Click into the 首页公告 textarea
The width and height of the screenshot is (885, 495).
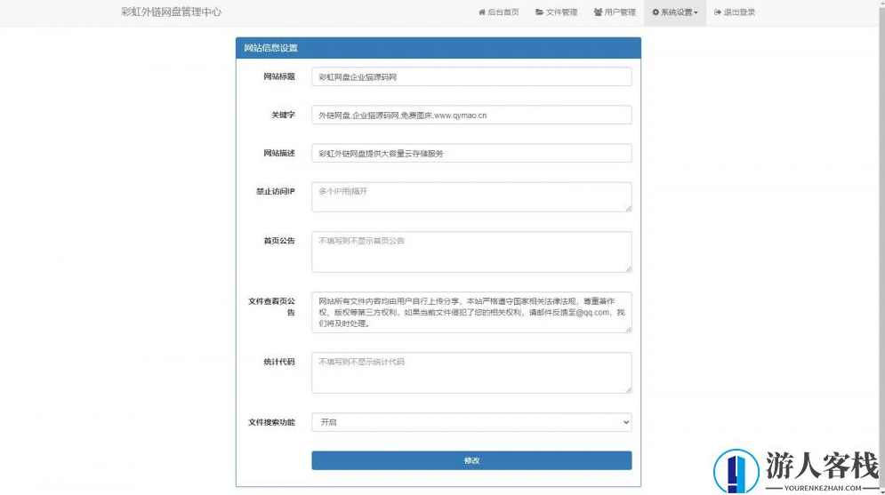pyautogui.click(x=471, y=252)
